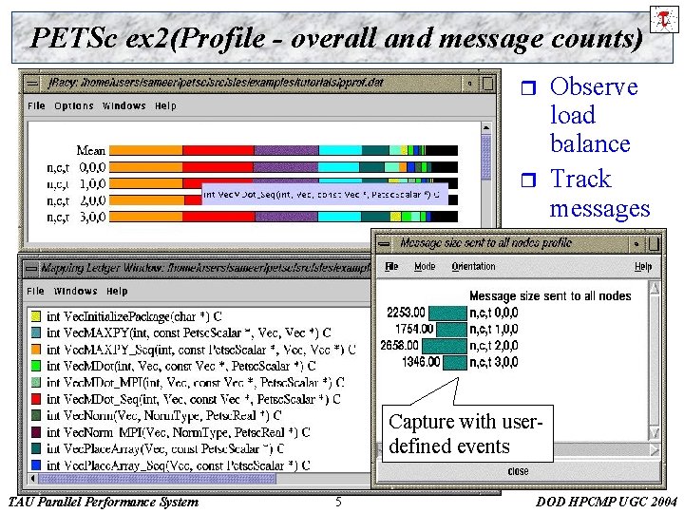Click the jRacy window menu icon in title bar

click(x=32, y=84)
